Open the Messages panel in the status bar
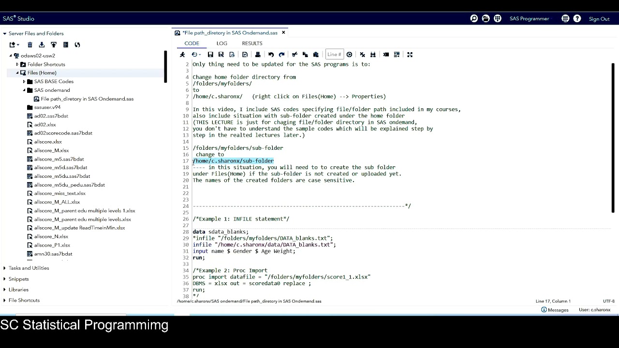619x348 pixels. tap(555, 310)
